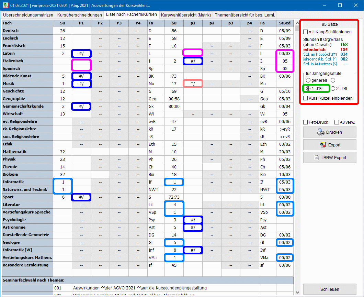The height and width of the screenshot is (297, 364).
Task: Check the 'A3 verw.' option
Action: [337, 122]
